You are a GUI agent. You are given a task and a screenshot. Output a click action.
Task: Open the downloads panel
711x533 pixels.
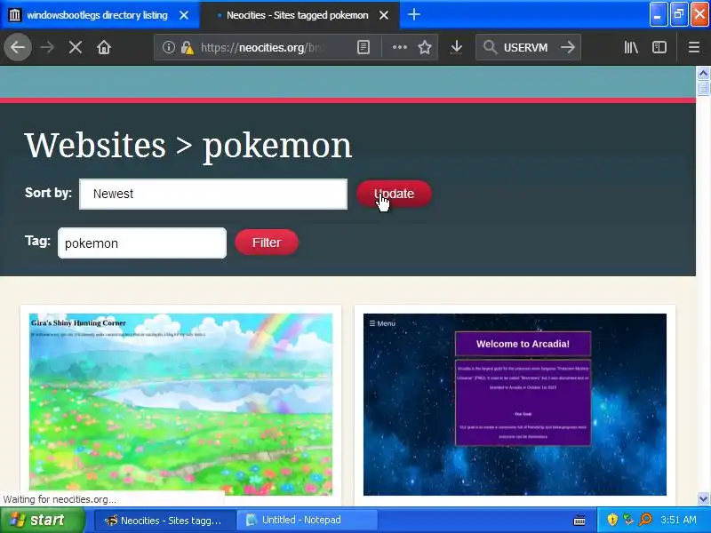tap(457, 47)
